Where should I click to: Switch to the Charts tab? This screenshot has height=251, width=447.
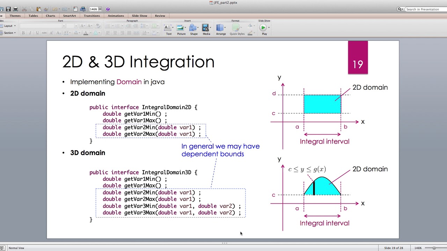point(50,16)
